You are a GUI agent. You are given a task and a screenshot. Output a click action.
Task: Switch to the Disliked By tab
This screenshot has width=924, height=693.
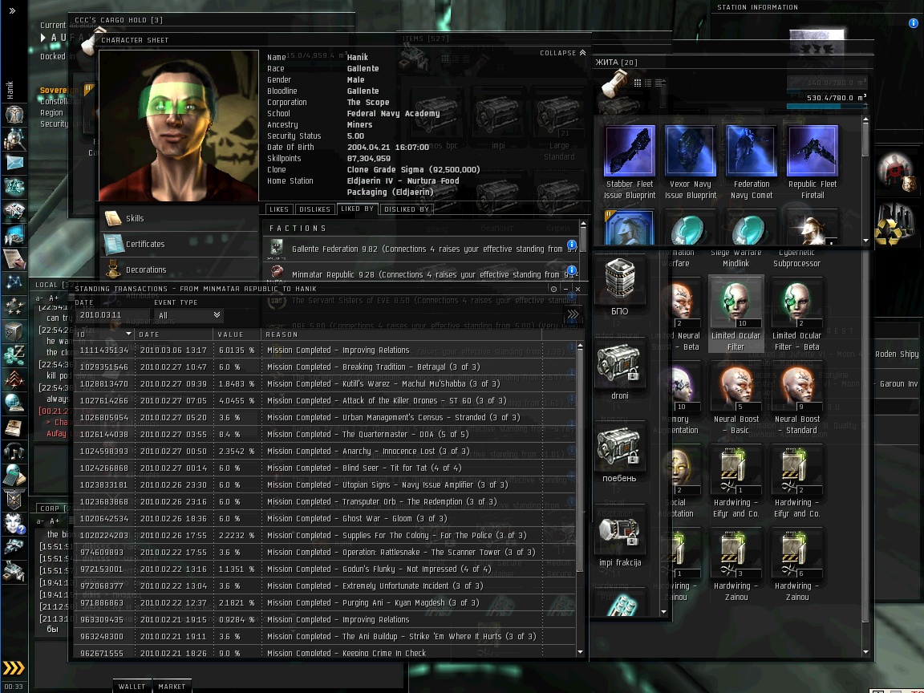(x=407, y=209)
